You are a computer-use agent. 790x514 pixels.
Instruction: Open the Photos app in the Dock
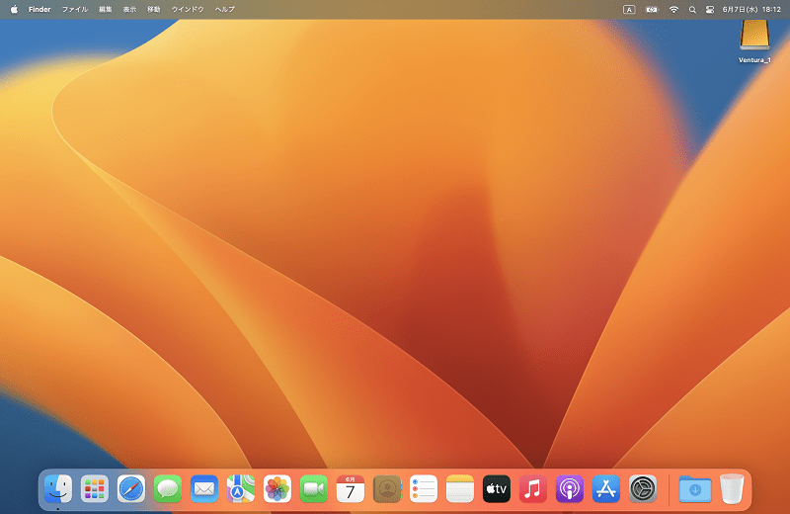pos(277,488)
